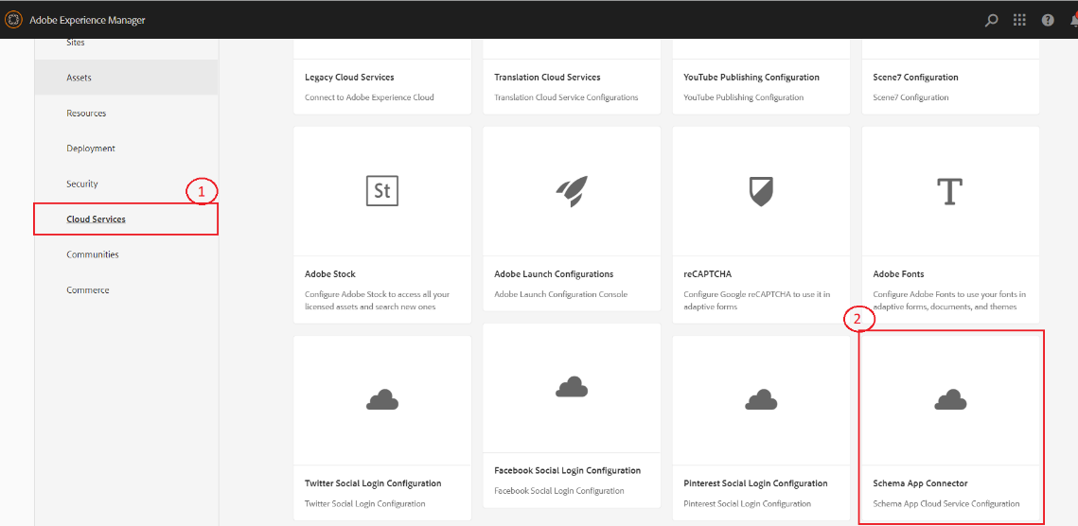Open the solutions grid switcher icon
Viewport: 1078px width, 526px height.
click(x=1019, y=20)
